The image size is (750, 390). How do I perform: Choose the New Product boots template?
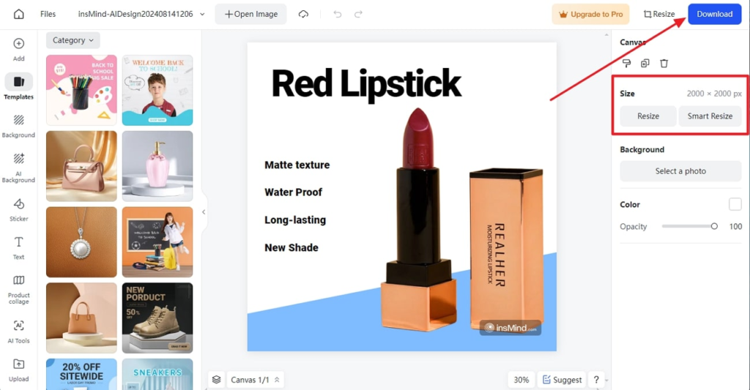(157, 318)
